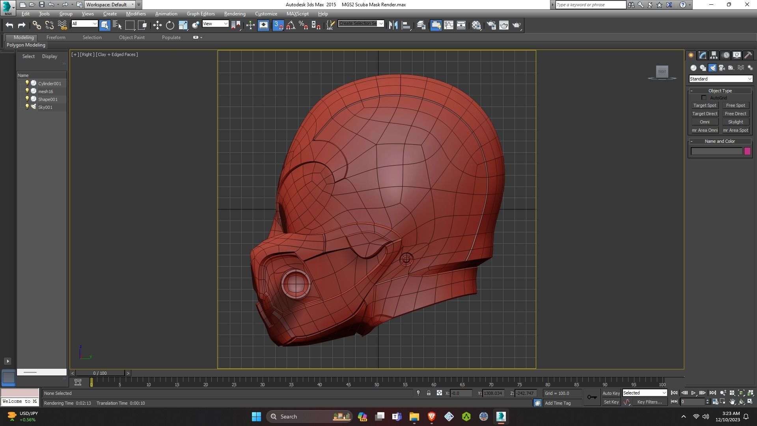The image size is (757, 426).
Task: Switch to the Freeform ribbon tab
Action: coord(56,37)
